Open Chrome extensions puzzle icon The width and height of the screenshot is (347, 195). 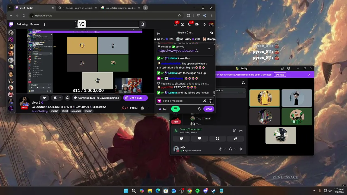click(189, 15)
